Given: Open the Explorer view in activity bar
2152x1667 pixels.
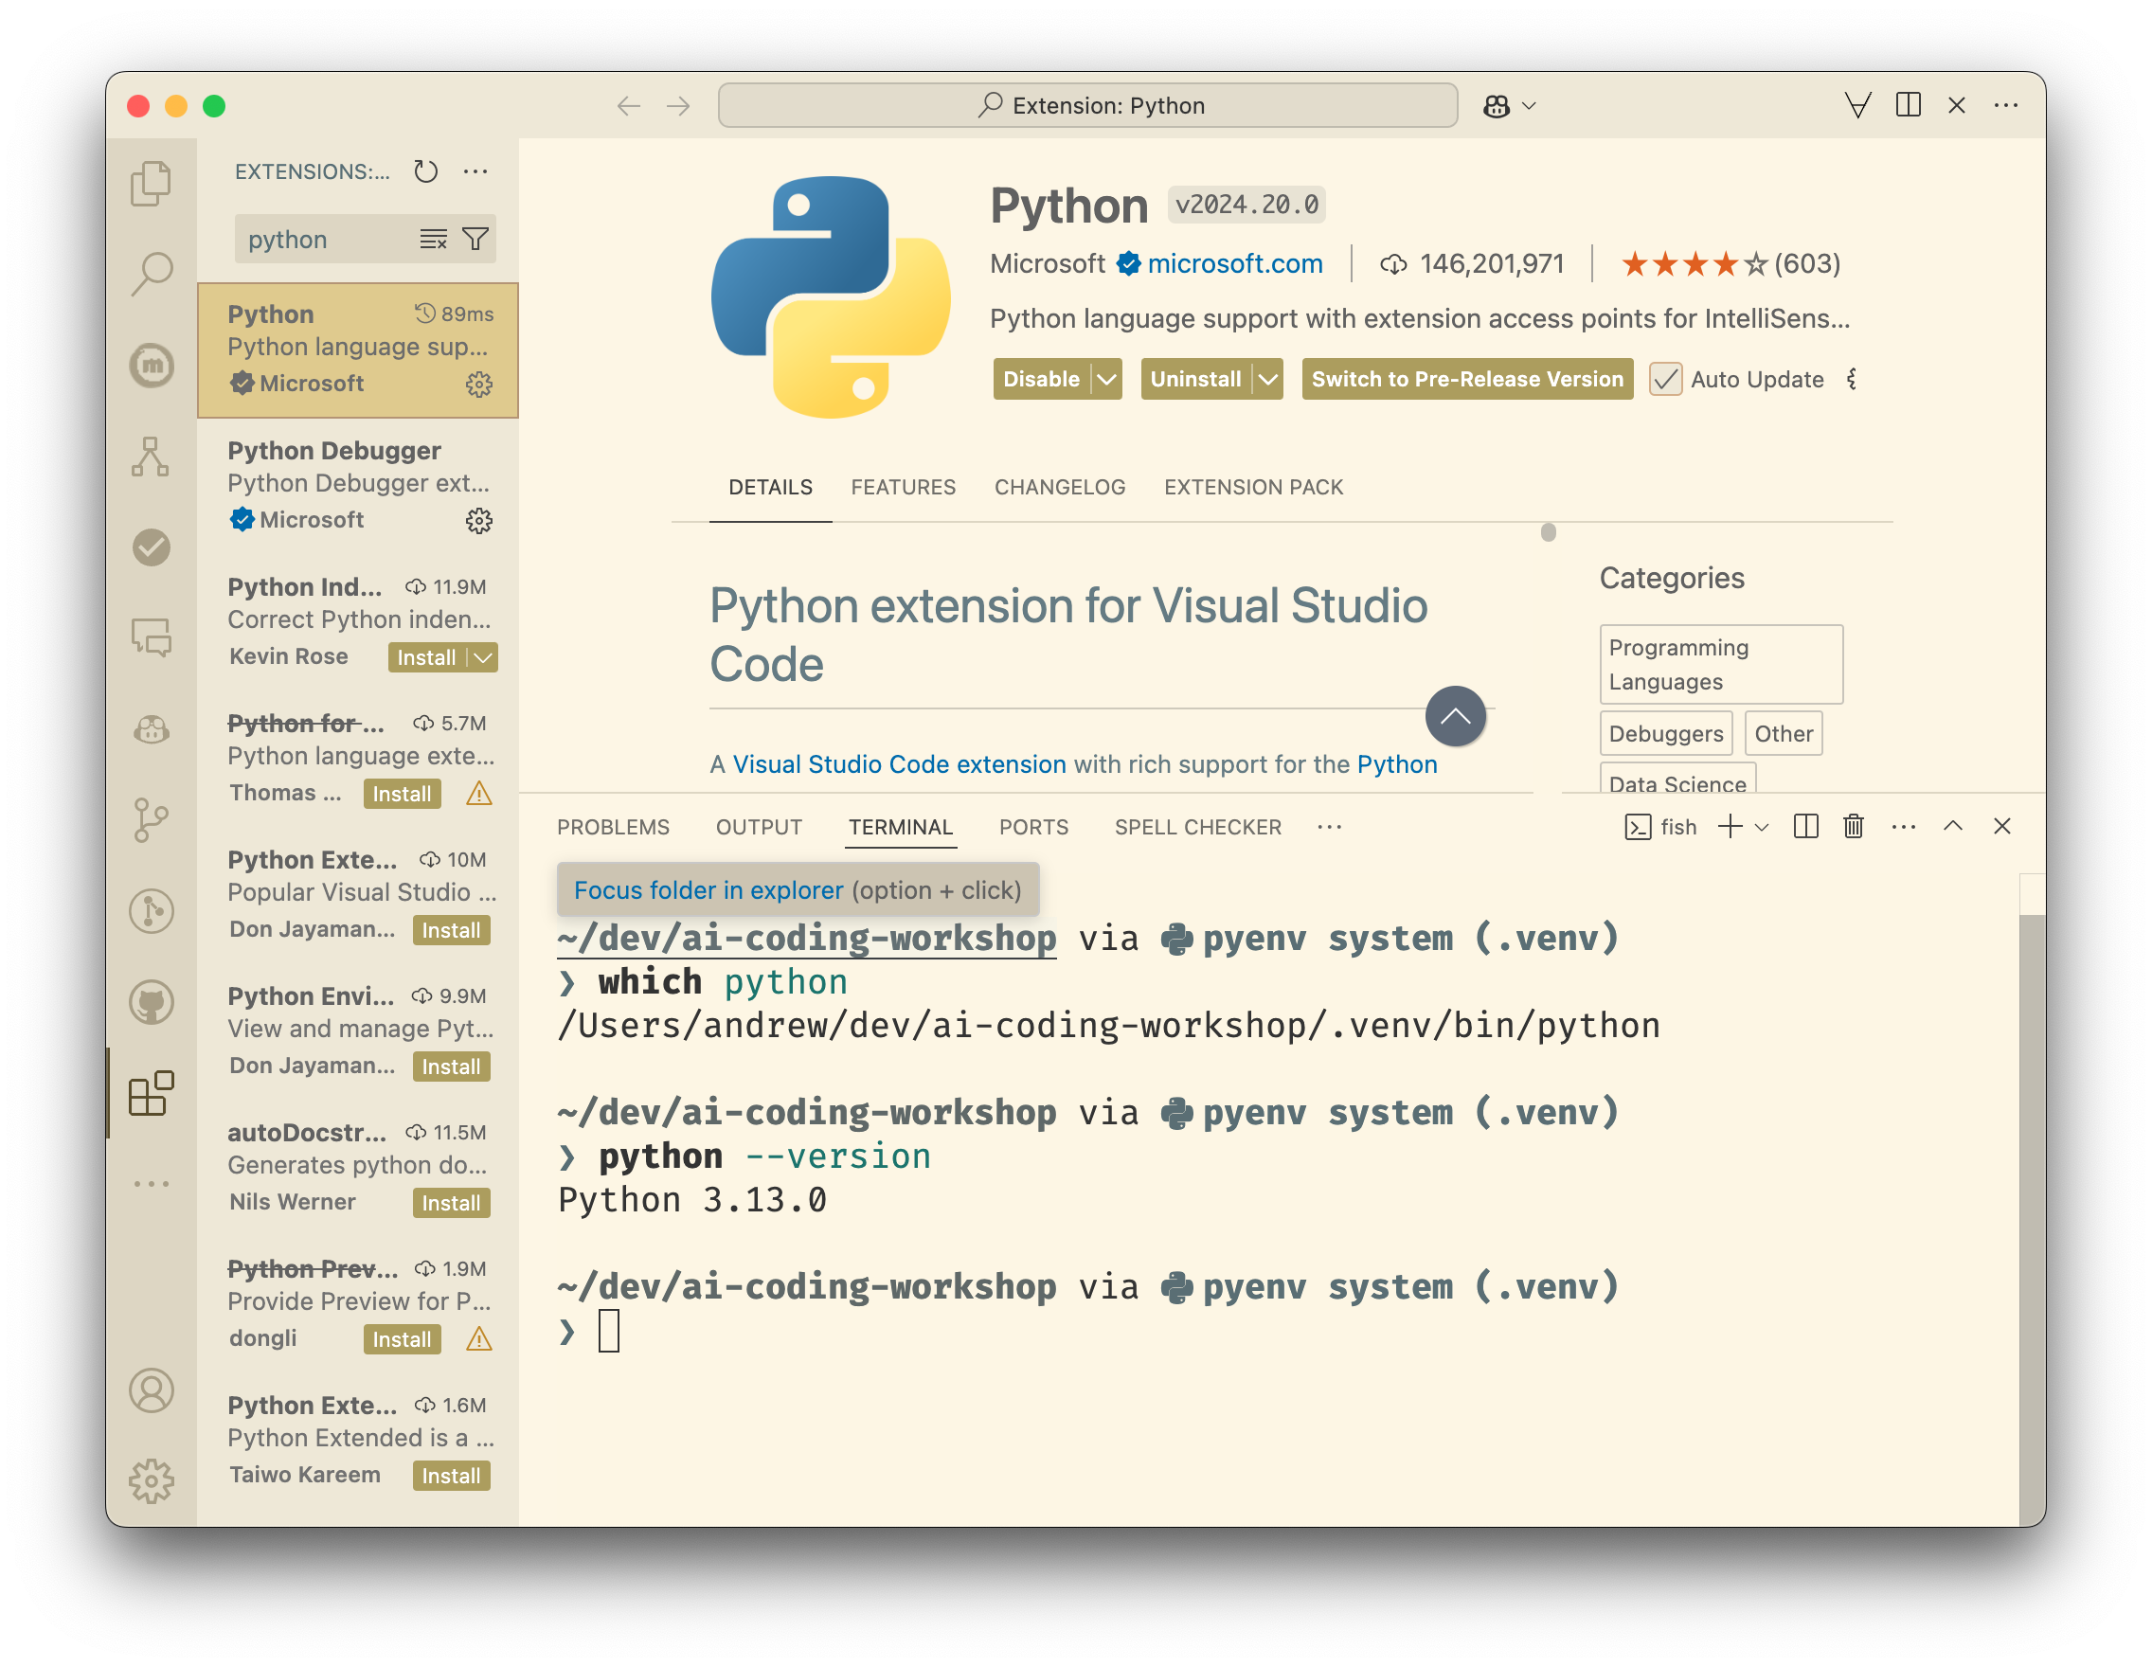Looking at the screenshot, I should pyautogui.click(x=151, y=183).
